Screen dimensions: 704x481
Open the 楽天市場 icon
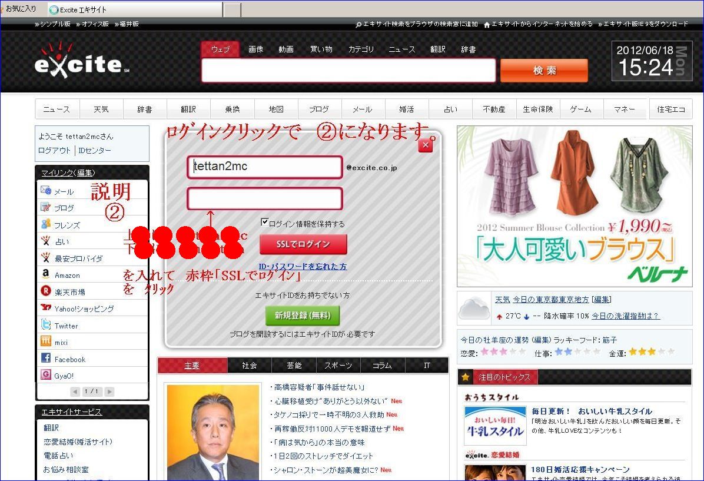[46, 291]
